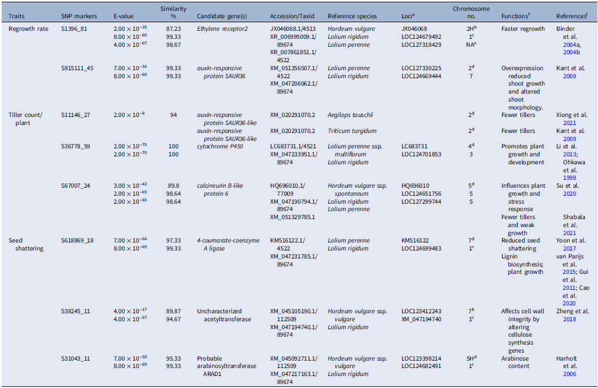Click accession JX046068.1/4513
Screen dimensions: 598x388
click(293, 29)
